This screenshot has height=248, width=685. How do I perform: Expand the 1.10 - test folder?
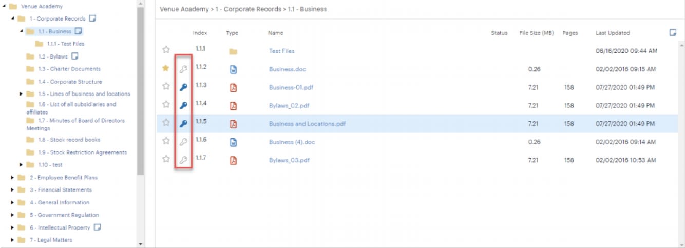click(21, 165)
